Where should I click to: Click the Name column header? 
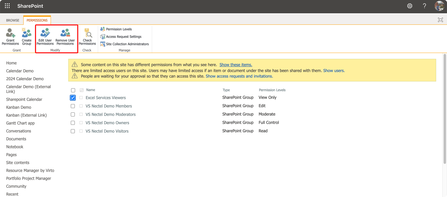[x=91, y=90]
